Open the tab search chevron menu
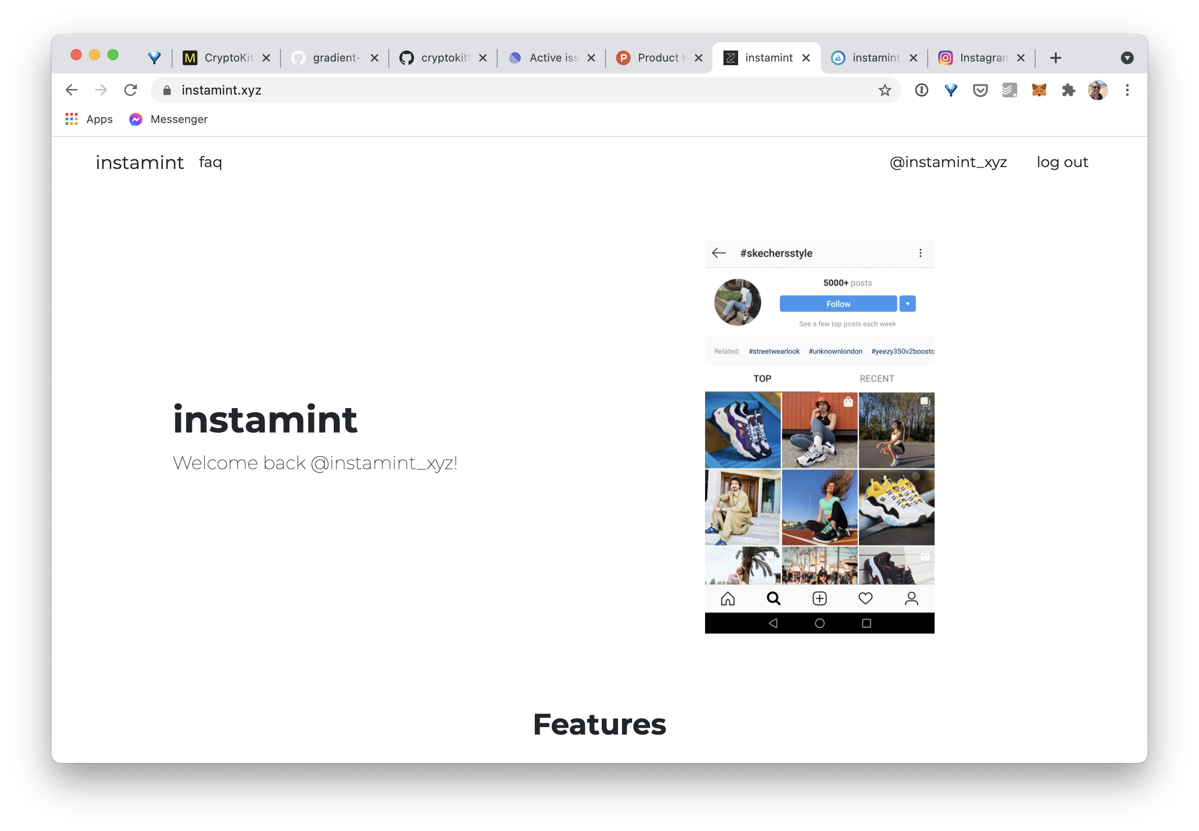This screenshot has height=831, width=1199. [1127, 57]
